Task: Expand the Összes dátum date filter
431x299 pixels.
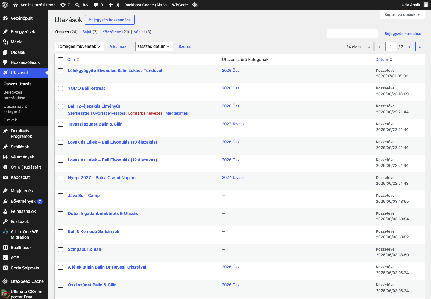Action: pyautogui.click(x=154, y=46)
